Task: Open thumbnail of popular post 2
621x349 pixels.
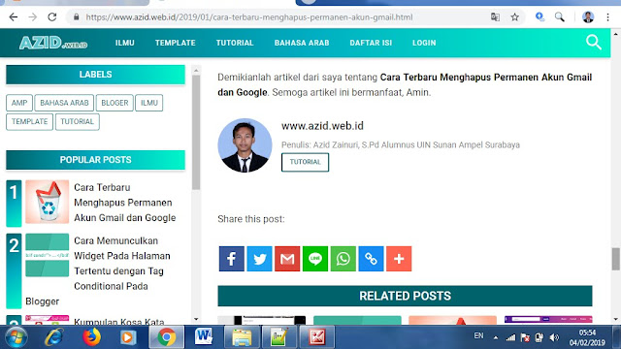Action: click(x=48, y=255)
